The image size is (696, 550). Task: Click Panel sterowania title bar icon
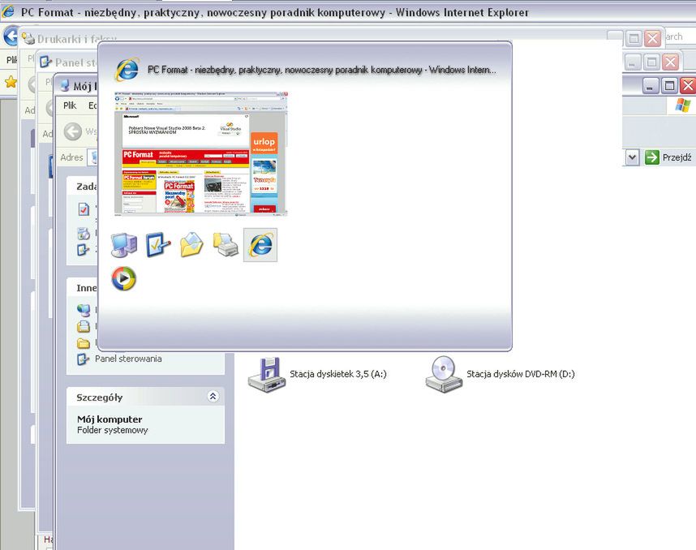coord(46,62)
